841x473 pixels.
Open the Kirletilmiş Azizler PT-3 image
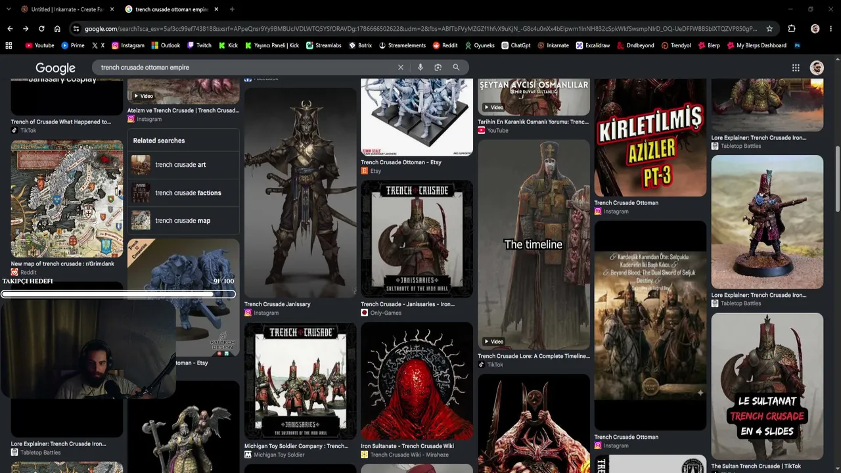[650, 137]
